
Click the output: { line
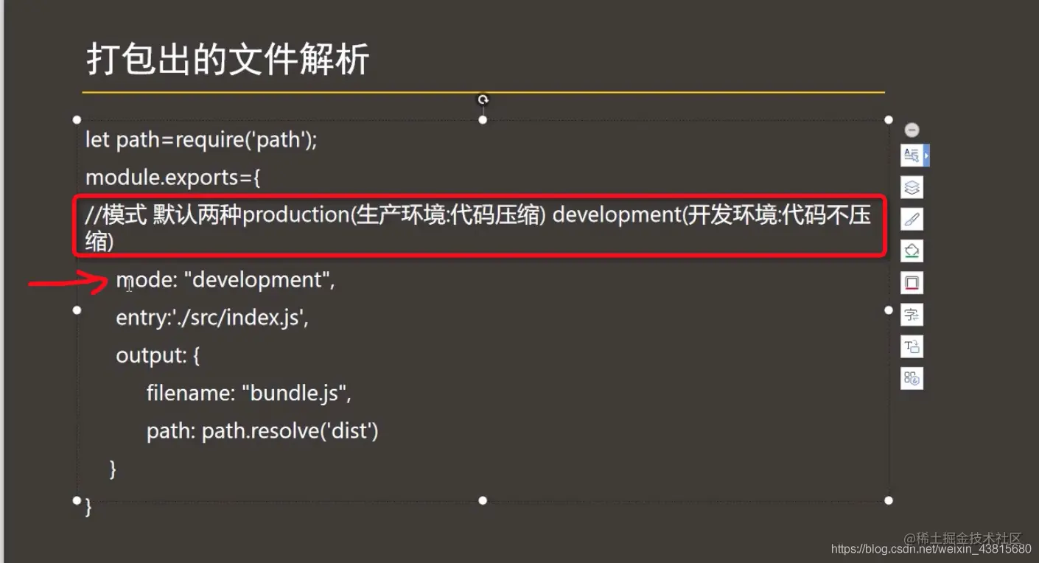(158, 356)
